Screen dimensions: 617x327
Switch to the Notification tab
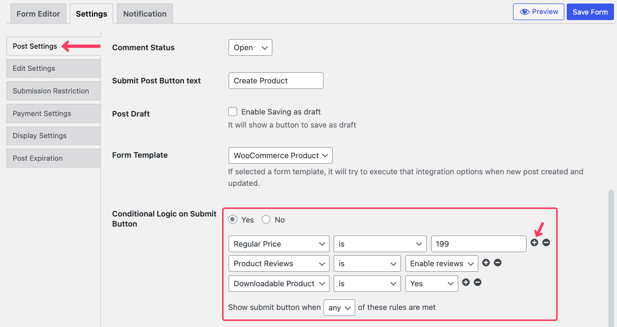[x=145, y=14]
